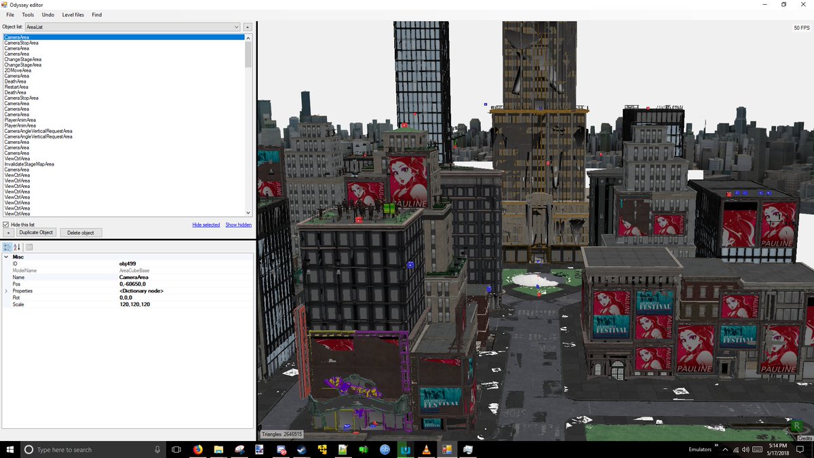Click the taskbar search box
Viewport: 814px width, 458px height.
[x=92, y=449]
